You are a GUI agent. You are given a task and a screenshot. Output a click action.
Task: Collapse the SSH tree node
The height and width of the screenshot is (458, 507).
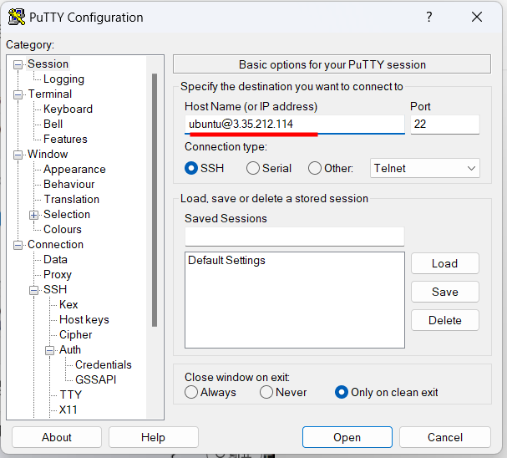[x=33, y=290]
